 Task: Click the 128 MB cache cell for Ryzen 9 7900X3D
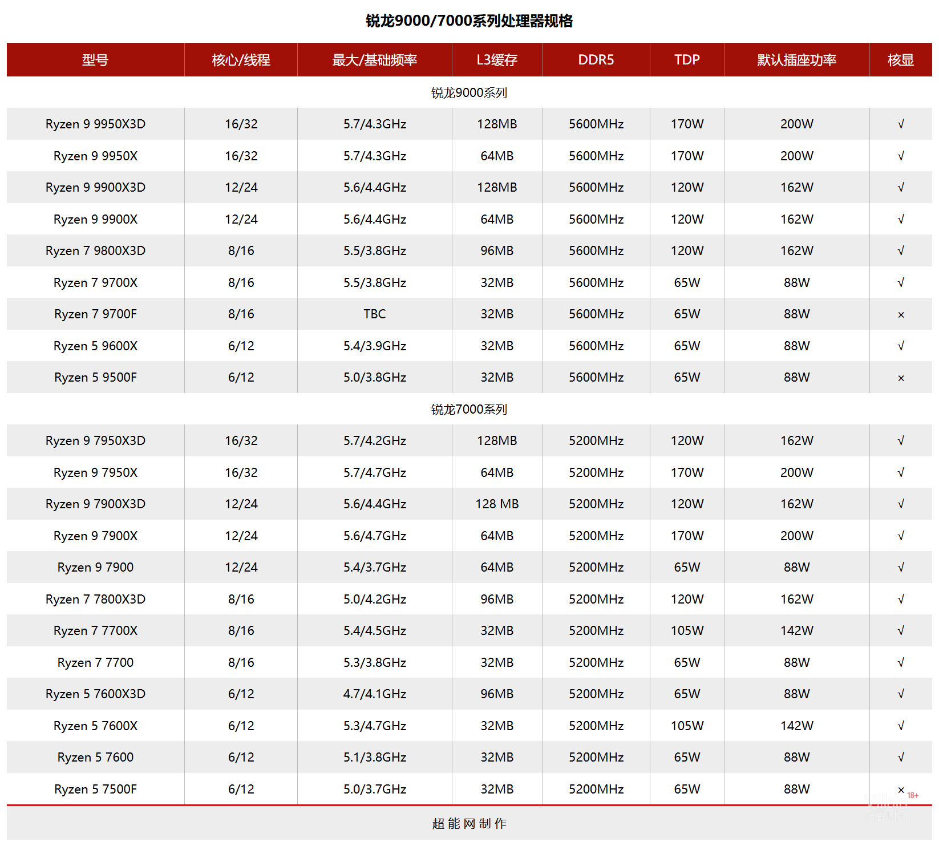click(497, 504)
